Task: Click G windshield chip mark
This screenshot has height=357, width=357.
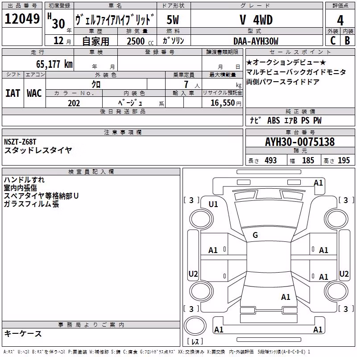Action: (255, 235)
